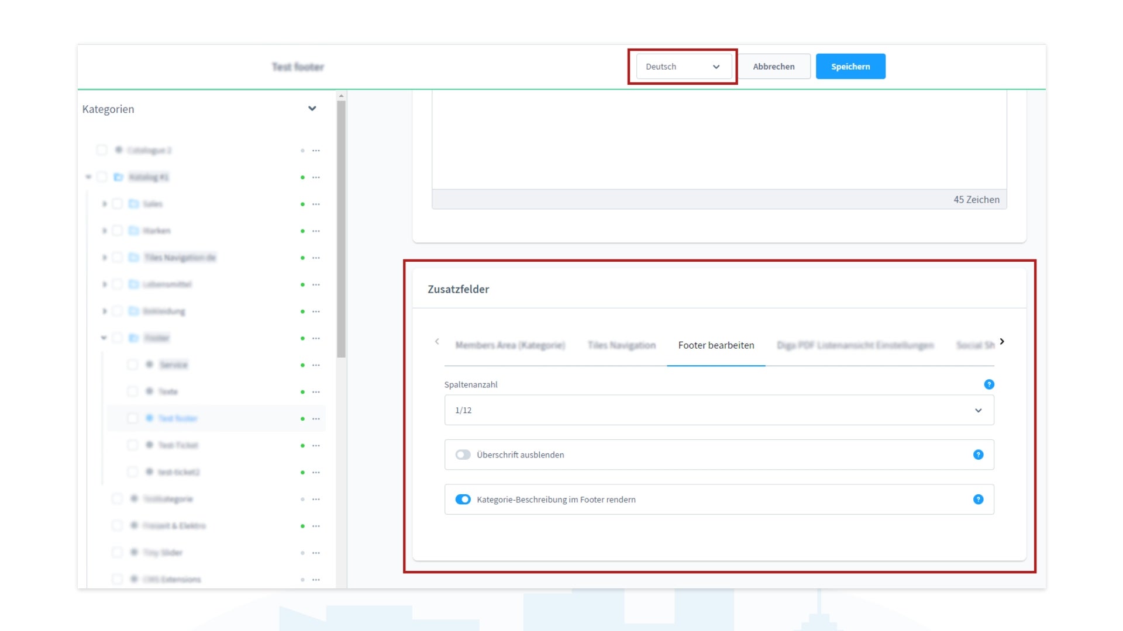Check the Service category checkbox
Image resolution: width=1123 pixels, height=631 pixels.
tap(133, 365)
